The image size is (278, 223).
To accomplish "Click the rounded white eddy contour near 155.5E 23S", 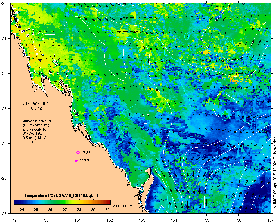I will pos(224,106).
